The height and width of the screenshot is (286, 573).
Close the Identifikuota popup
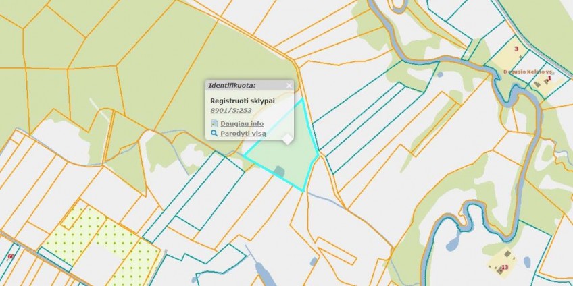289,86
